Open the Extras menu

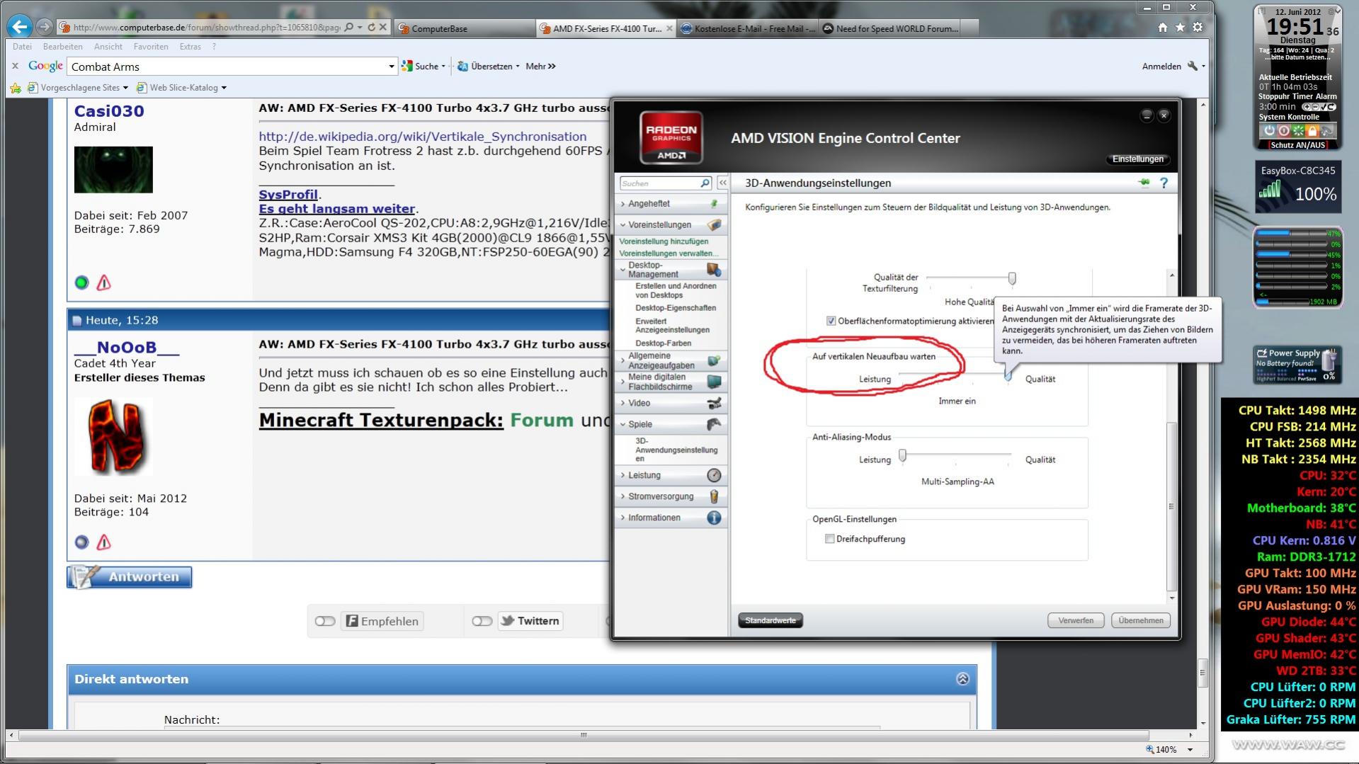pyautogui.click(x=191, y=47)
